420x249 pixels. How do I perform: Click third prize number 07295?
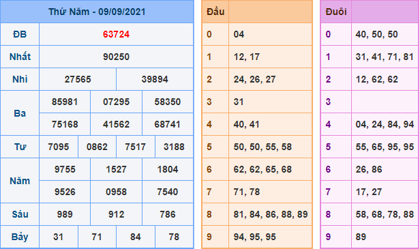tap(116, 102)
